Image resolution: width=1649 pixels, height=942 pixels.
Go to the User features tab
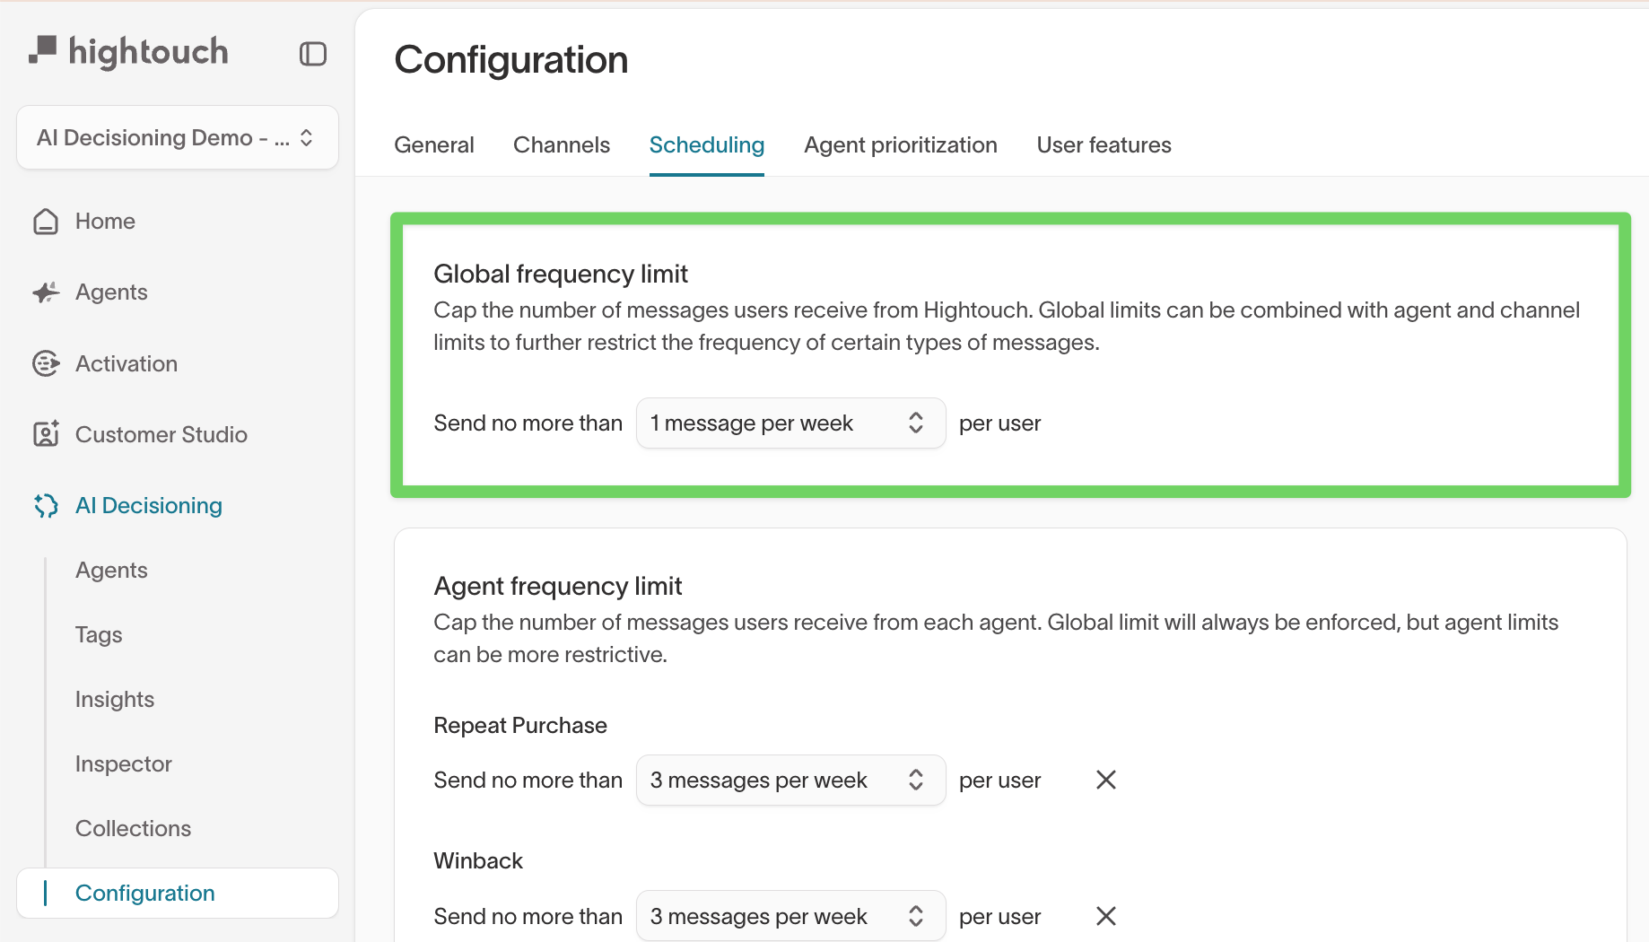1104,145
